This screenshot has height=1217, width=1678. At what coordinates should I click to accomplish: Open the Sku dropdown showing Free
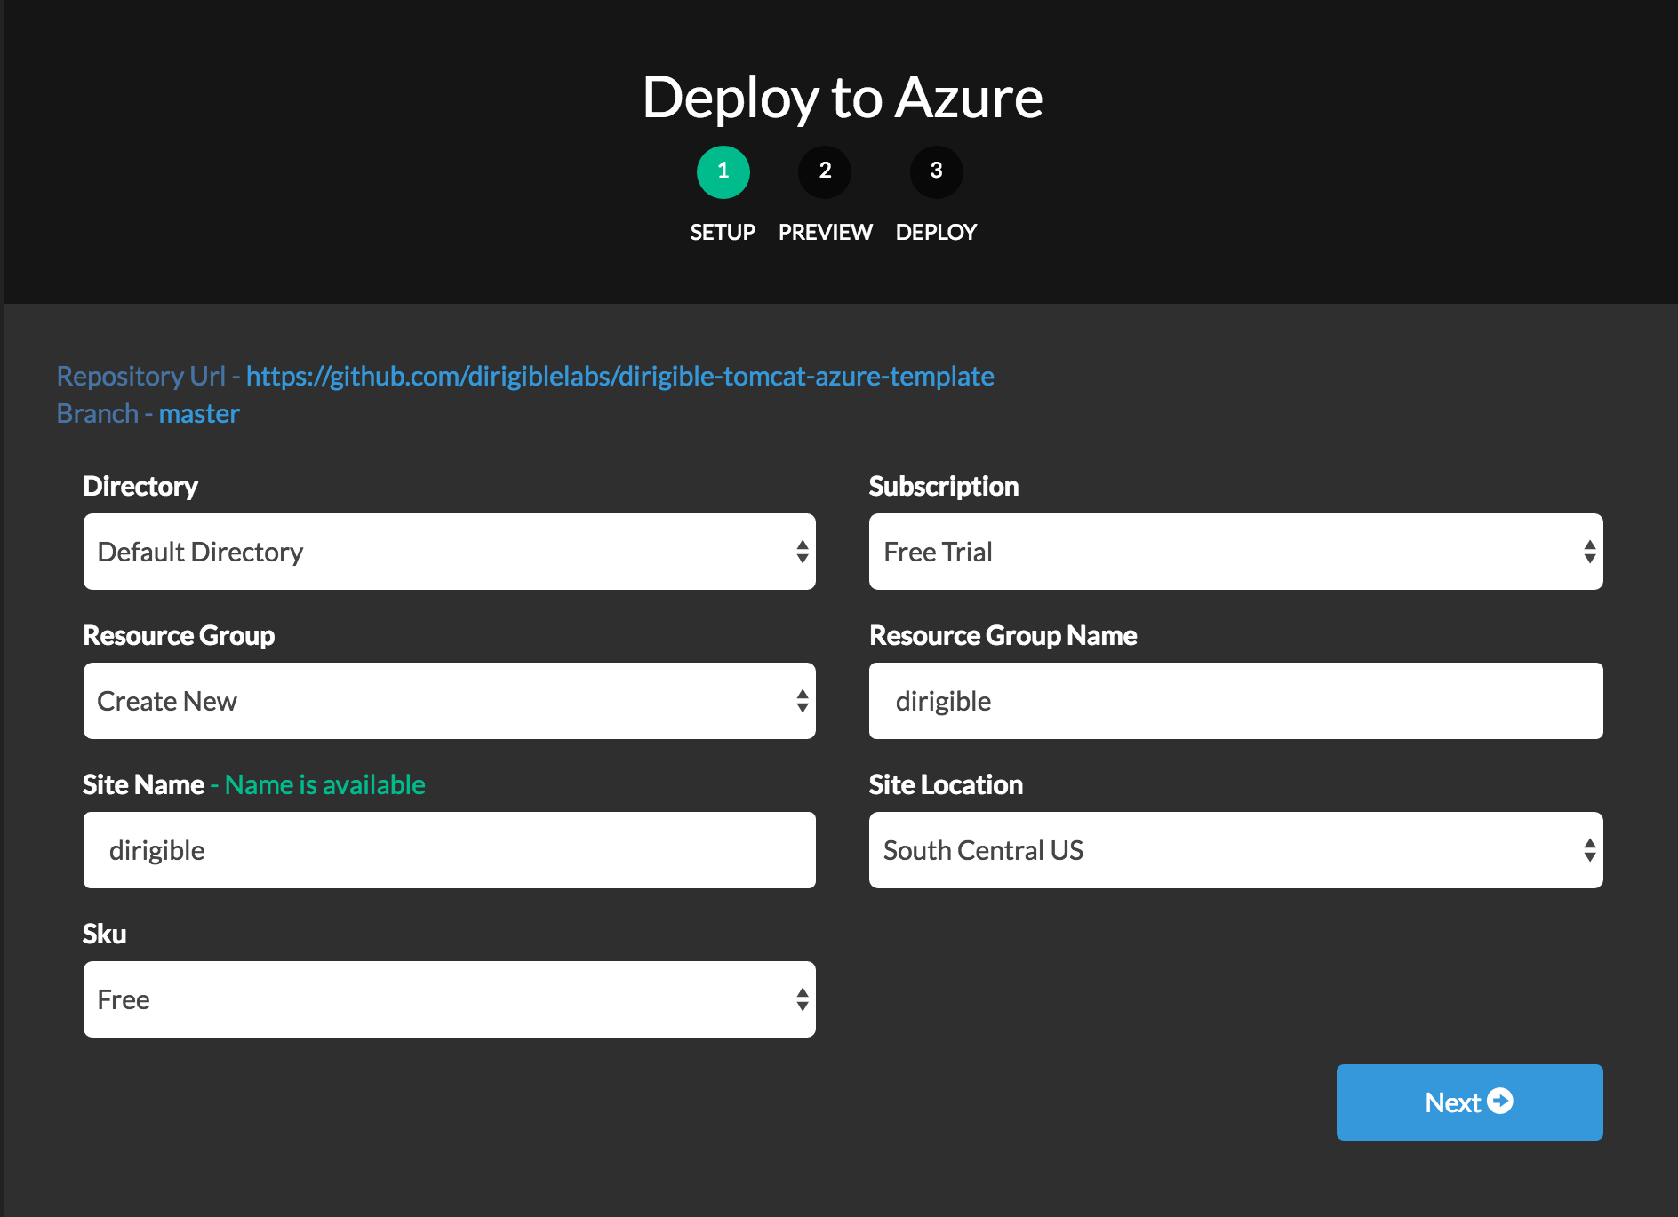pos(450,999)
